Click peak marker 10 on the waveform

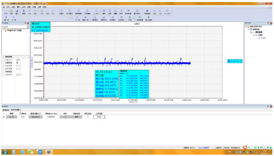(x=71, y=59)
